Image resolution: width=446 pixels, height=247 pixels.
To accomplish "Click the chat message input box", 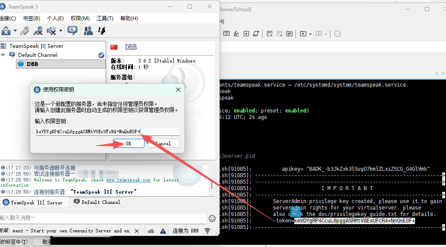I will (103, 218).
